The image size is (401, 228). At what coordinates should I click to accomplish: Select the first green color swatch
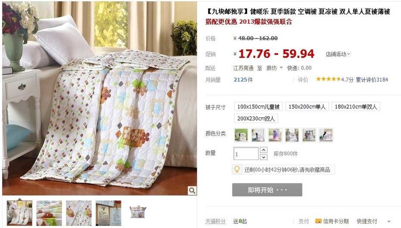point(241,135)
